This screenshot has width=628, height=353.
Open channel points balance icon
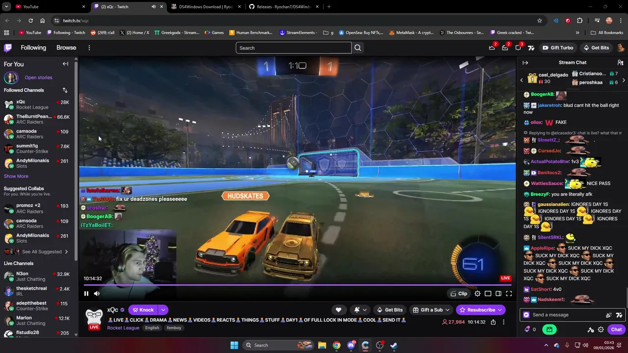tap(527, 329)
